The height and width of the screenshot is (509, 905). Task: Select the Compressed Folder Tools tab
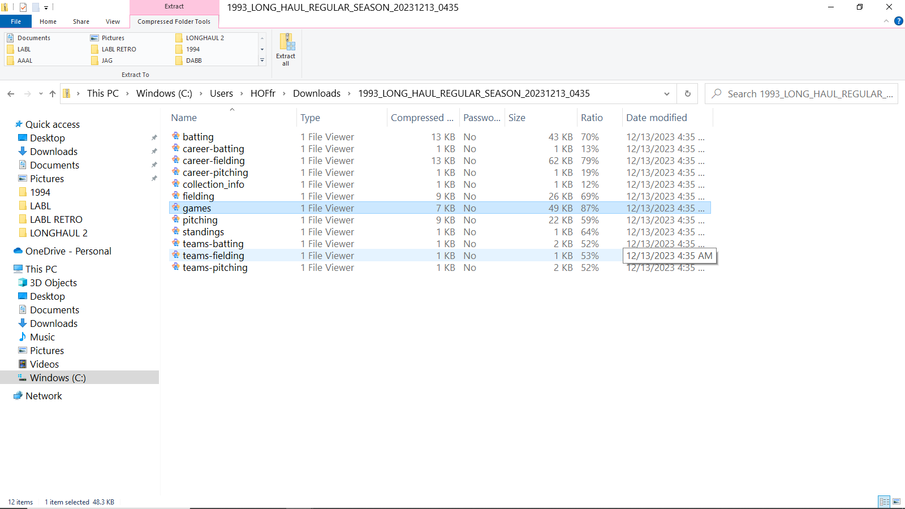[174, 21]
